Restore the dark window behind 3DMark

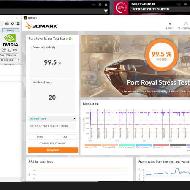pyautogui.click(x=100, y=5)
